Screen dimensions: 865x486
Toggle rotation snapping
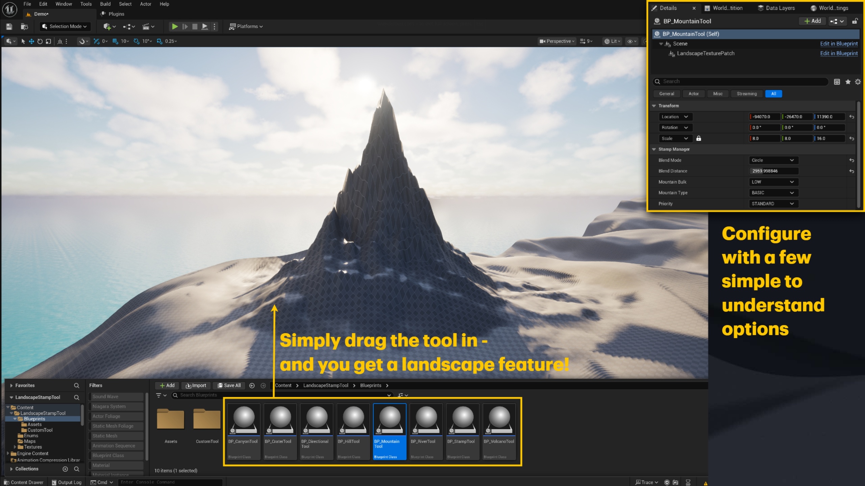137,41
